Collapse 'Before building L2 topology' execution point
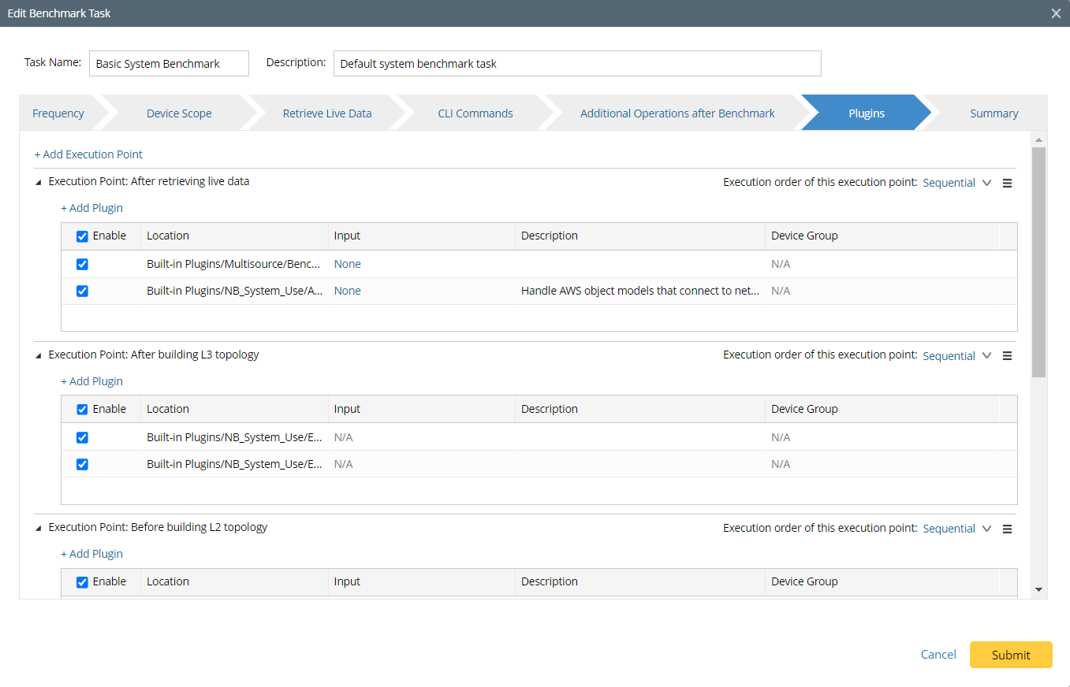This screenshot has height=687, width=1070. (39, 528)
